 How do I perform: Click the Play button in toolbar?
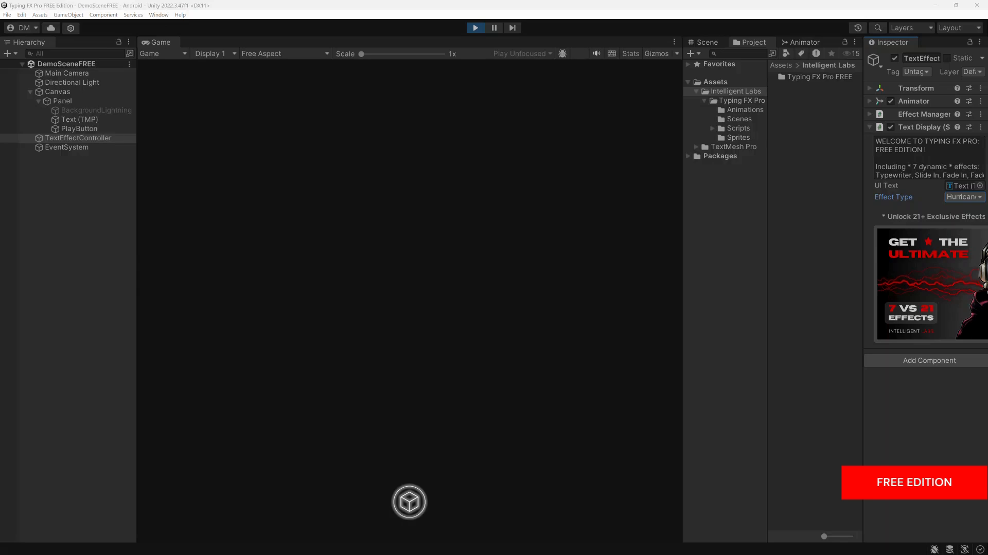coord(475,28)
